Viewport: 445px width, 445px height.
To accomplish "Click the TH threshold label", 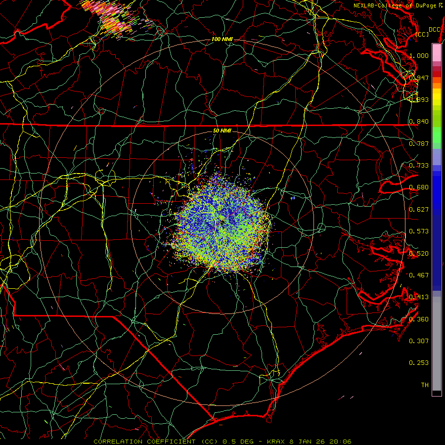I will 425,385.
